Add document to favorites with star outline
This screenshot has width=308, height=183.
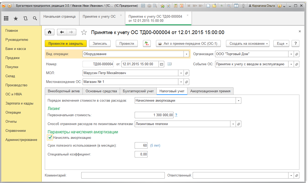[84, 32]
